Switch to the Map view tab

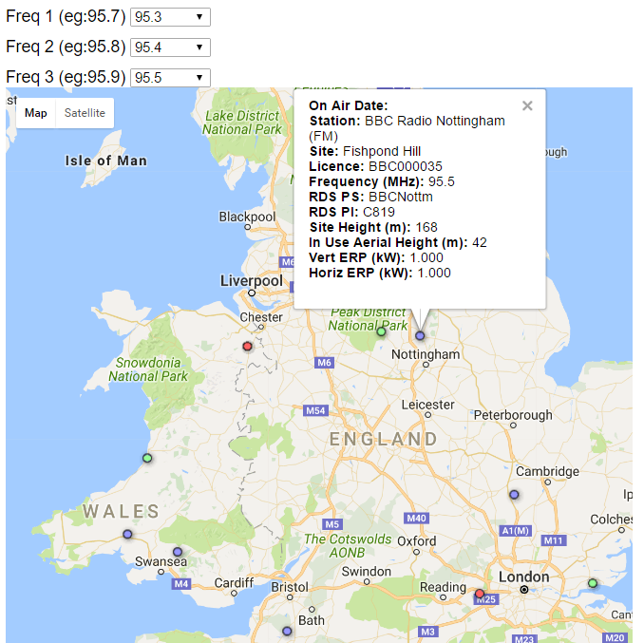tap(36, 113)
